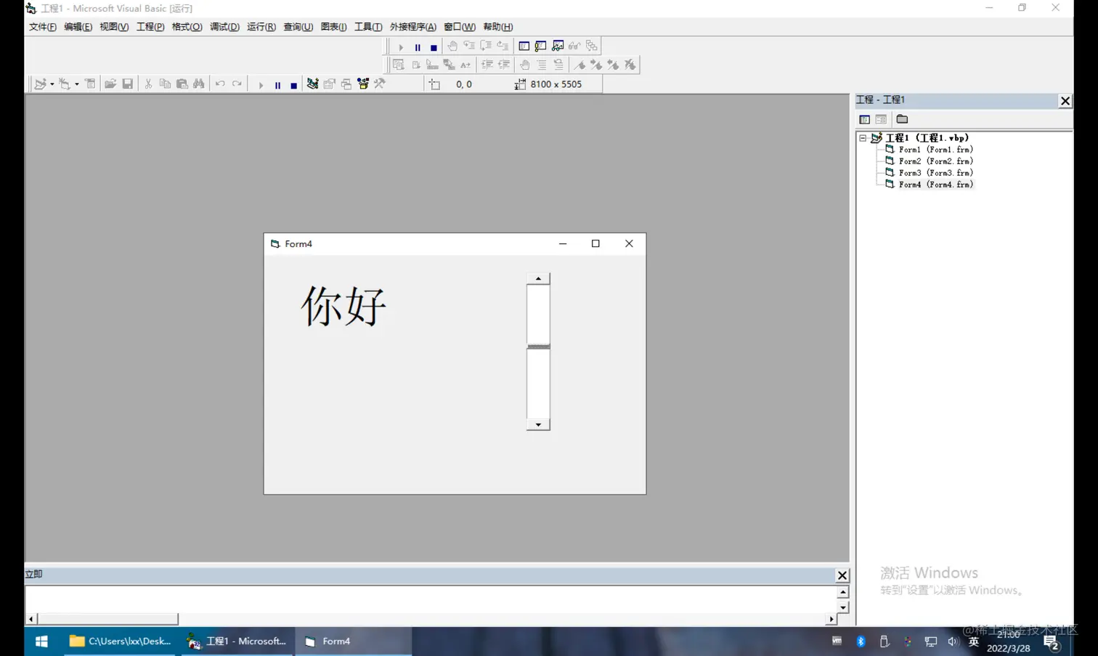Select Form2 (Form2.frm) in project tree
The width and height of the screenshot is (1098, 656).
pyautogui.click(x=935, y=161)
